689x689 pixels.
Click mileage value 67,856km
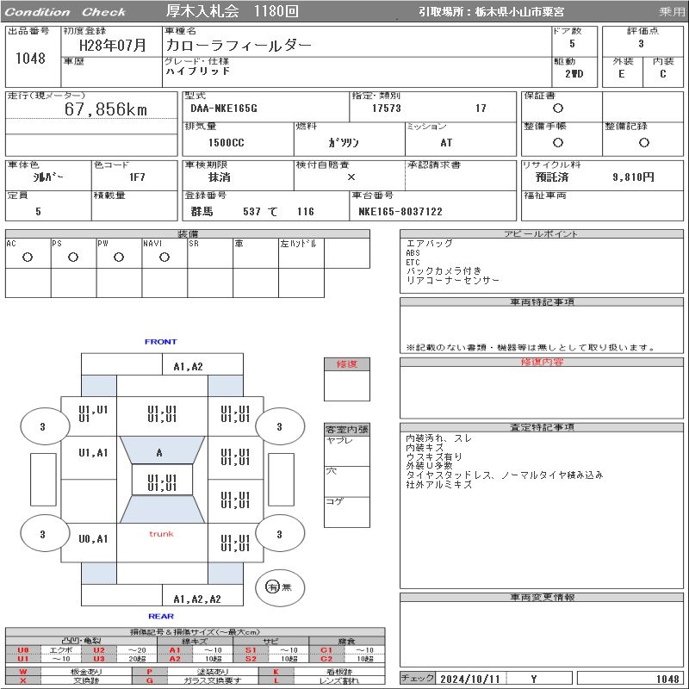pyautogui.click(x=106, y=109)
